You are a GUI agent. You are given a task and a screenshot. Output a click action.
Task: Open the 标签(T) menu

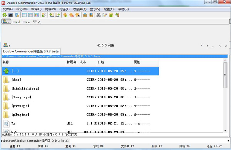[64, 9]
